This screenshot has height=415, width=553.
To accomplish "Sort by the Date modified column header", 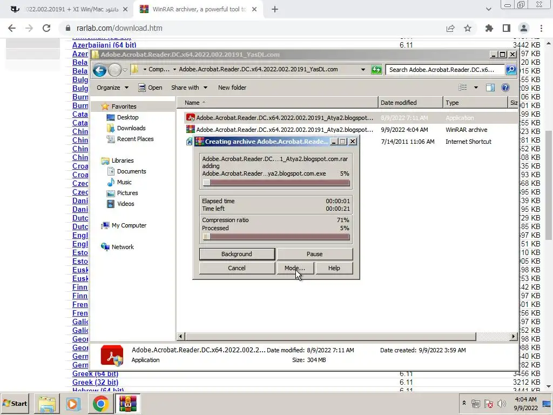I will [410, 103].
